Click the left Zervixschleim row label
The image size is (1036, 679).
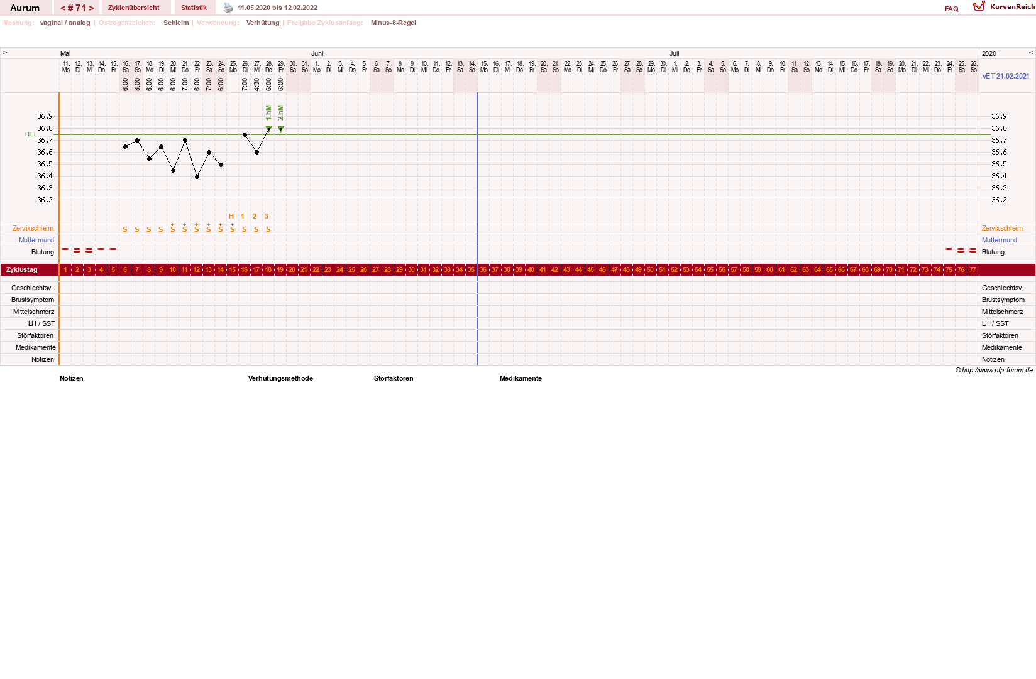pos(33,229)
